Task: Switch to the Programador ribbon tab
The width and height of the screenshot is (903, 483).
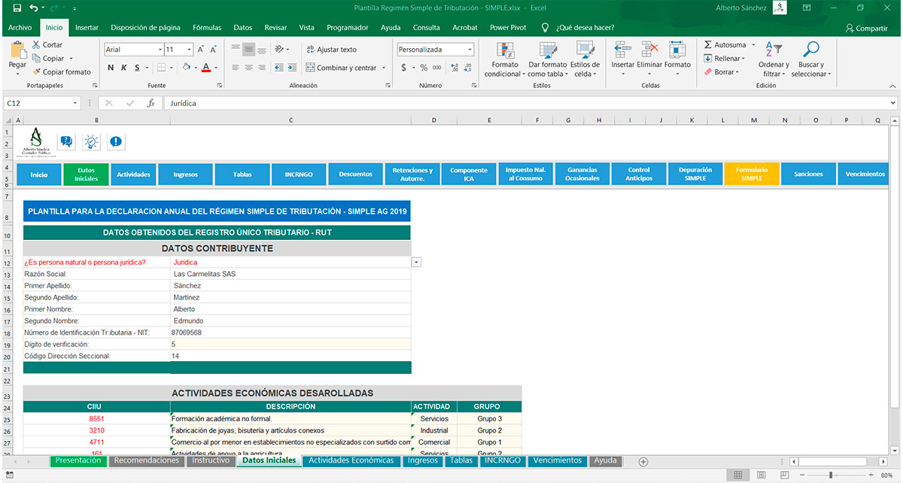Action: click(348, 28)
